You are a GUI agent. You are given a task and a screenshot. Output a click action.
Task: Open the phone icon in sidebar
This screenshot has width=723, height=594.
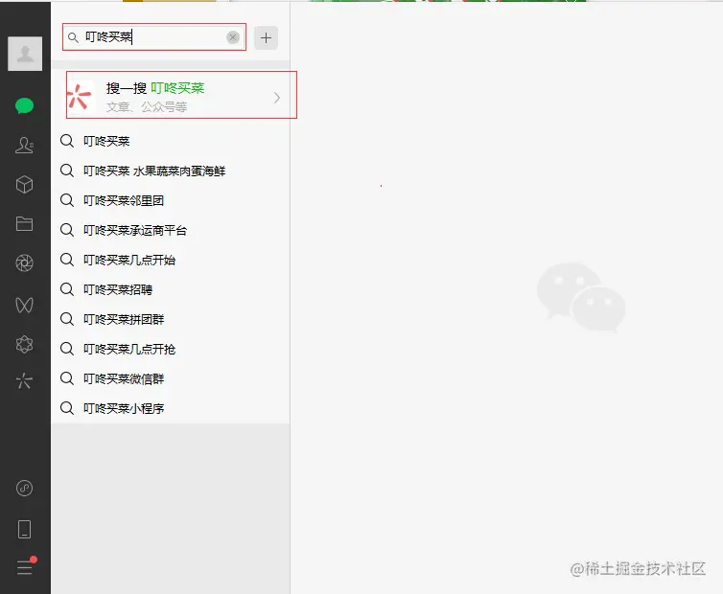(24, 529)
